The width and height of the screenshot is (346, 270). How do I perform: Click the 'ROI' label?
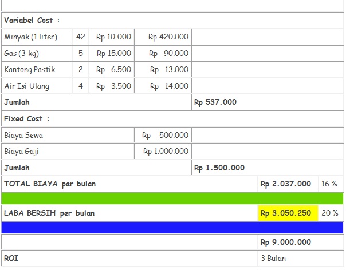coord(11,258)
